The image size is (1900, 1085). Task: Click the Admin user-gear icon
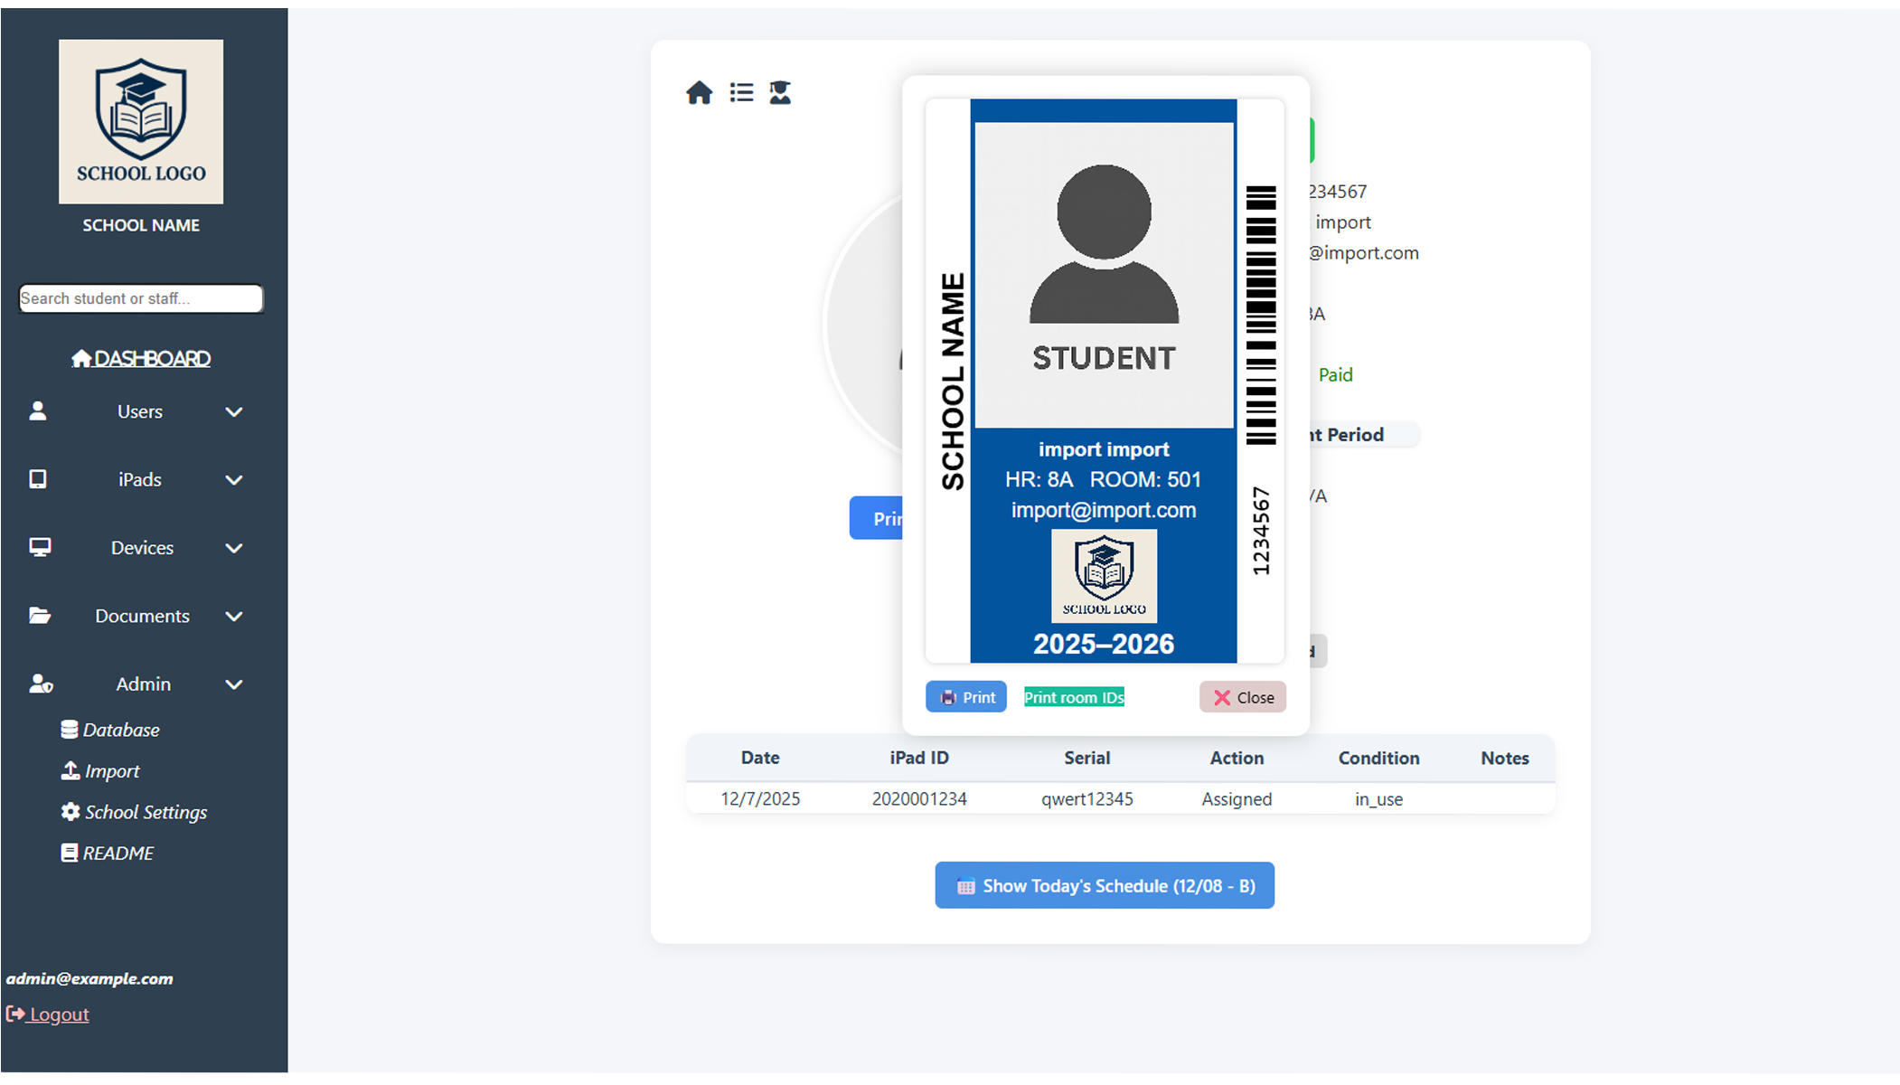40,684
